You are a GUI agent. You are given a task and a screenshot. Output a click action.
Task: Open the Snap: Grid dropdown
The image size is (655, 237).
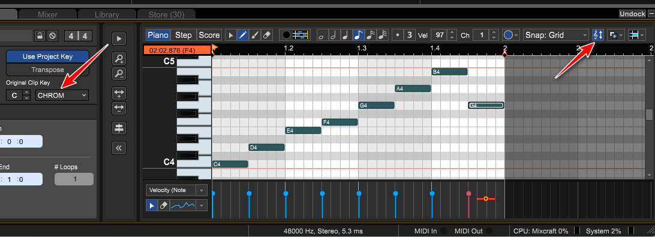(556, 35)
